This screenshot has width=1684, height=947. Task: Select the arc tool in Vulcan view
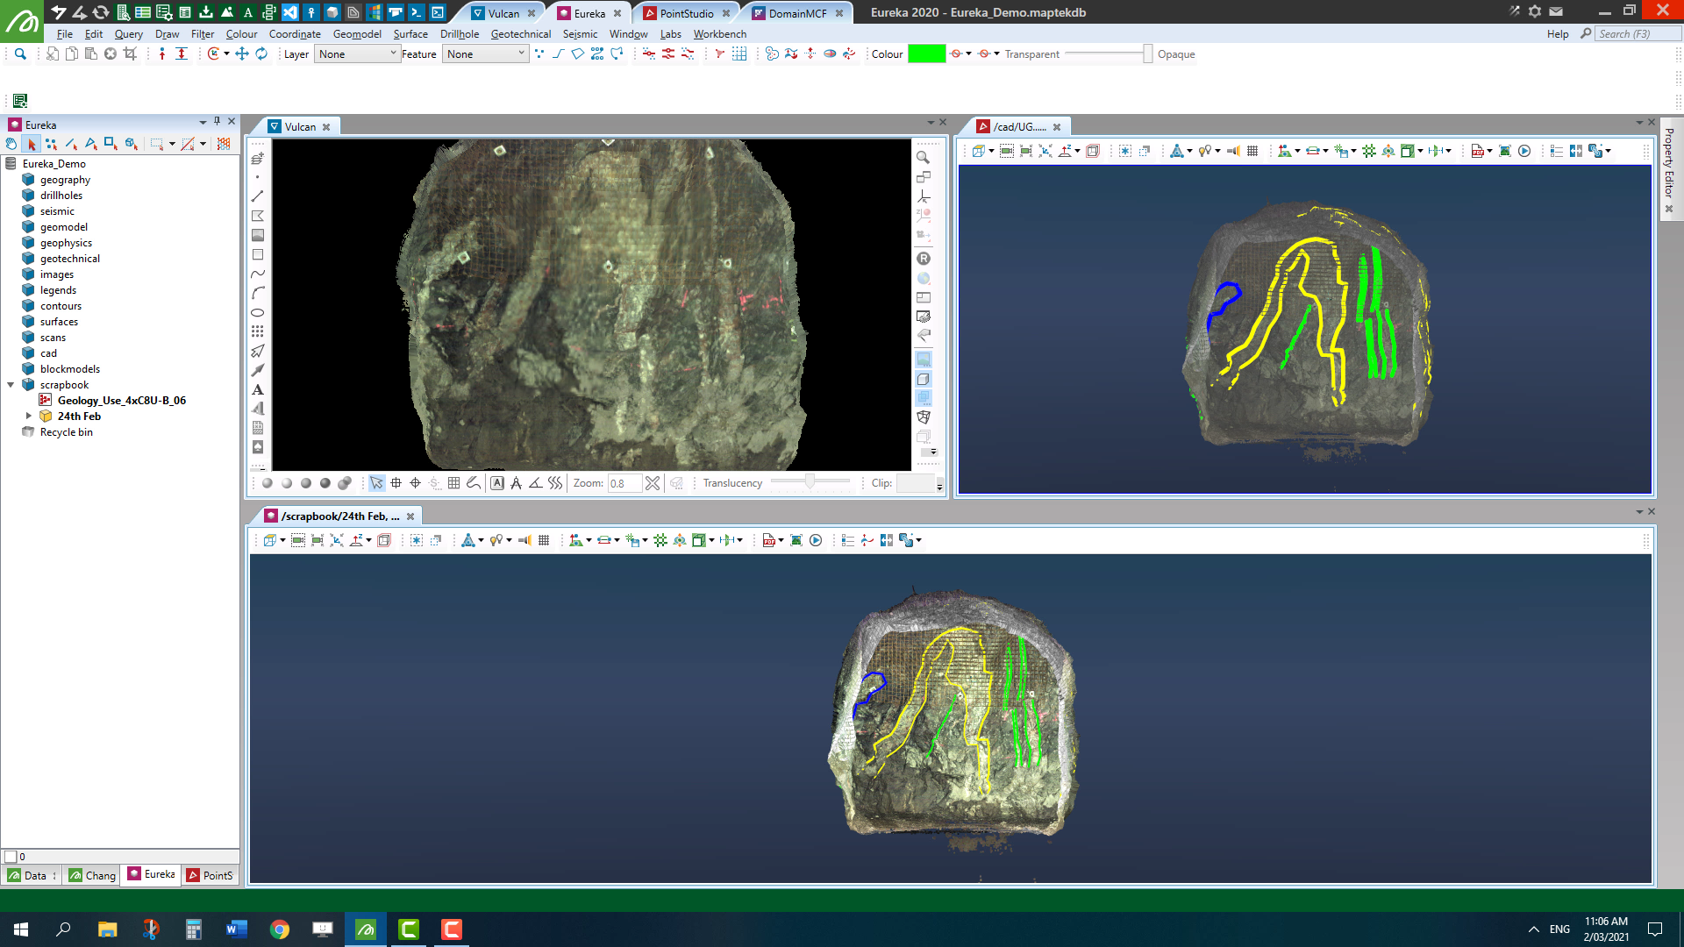pos(258,293)
